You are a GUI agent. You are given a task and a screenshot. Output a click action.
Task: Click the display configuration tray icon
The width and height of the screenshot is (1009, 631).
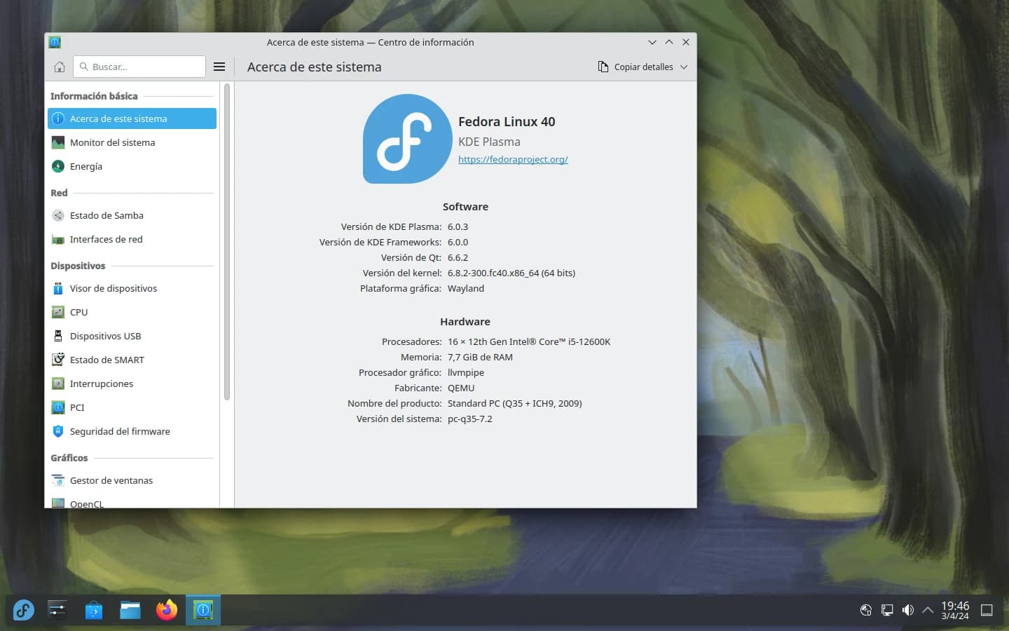coord(887,610)
